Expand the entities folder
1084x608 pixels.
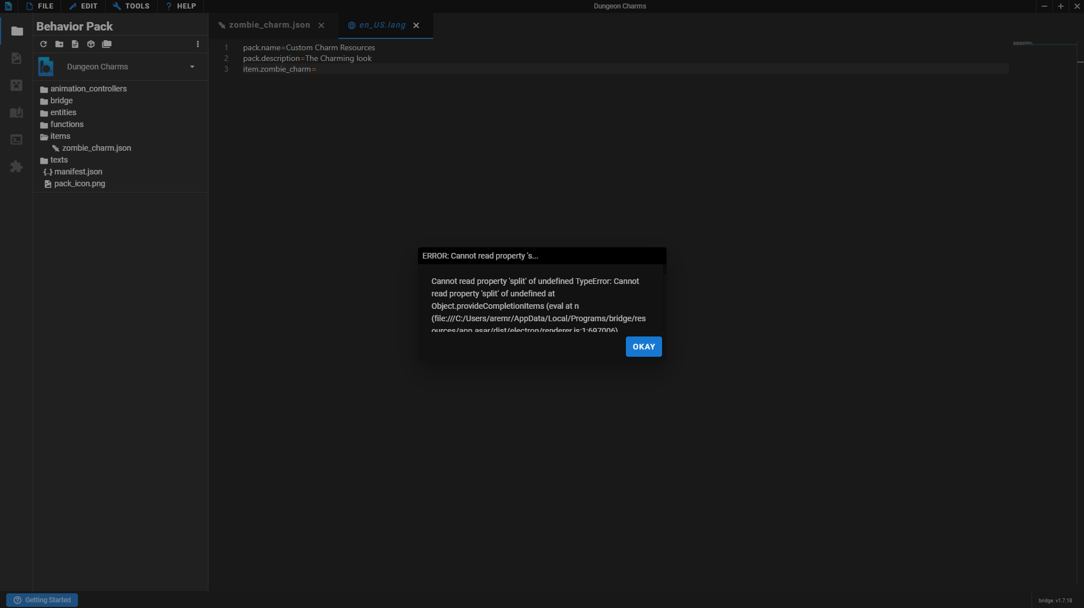62,112
